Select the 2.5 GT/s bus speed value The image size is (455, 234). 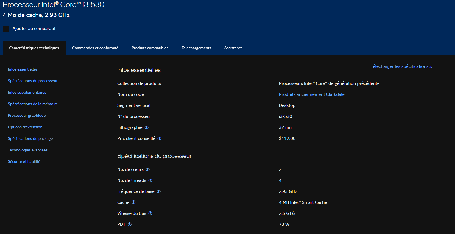point(287,213)
